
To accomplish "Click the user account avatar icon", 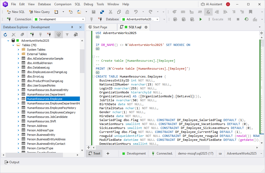I will point(228,4).
